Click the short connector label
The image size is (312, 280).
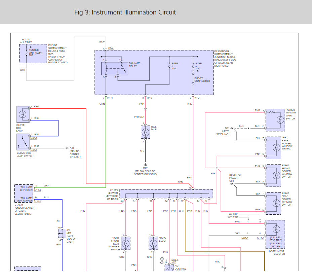[x=202, y=80]
